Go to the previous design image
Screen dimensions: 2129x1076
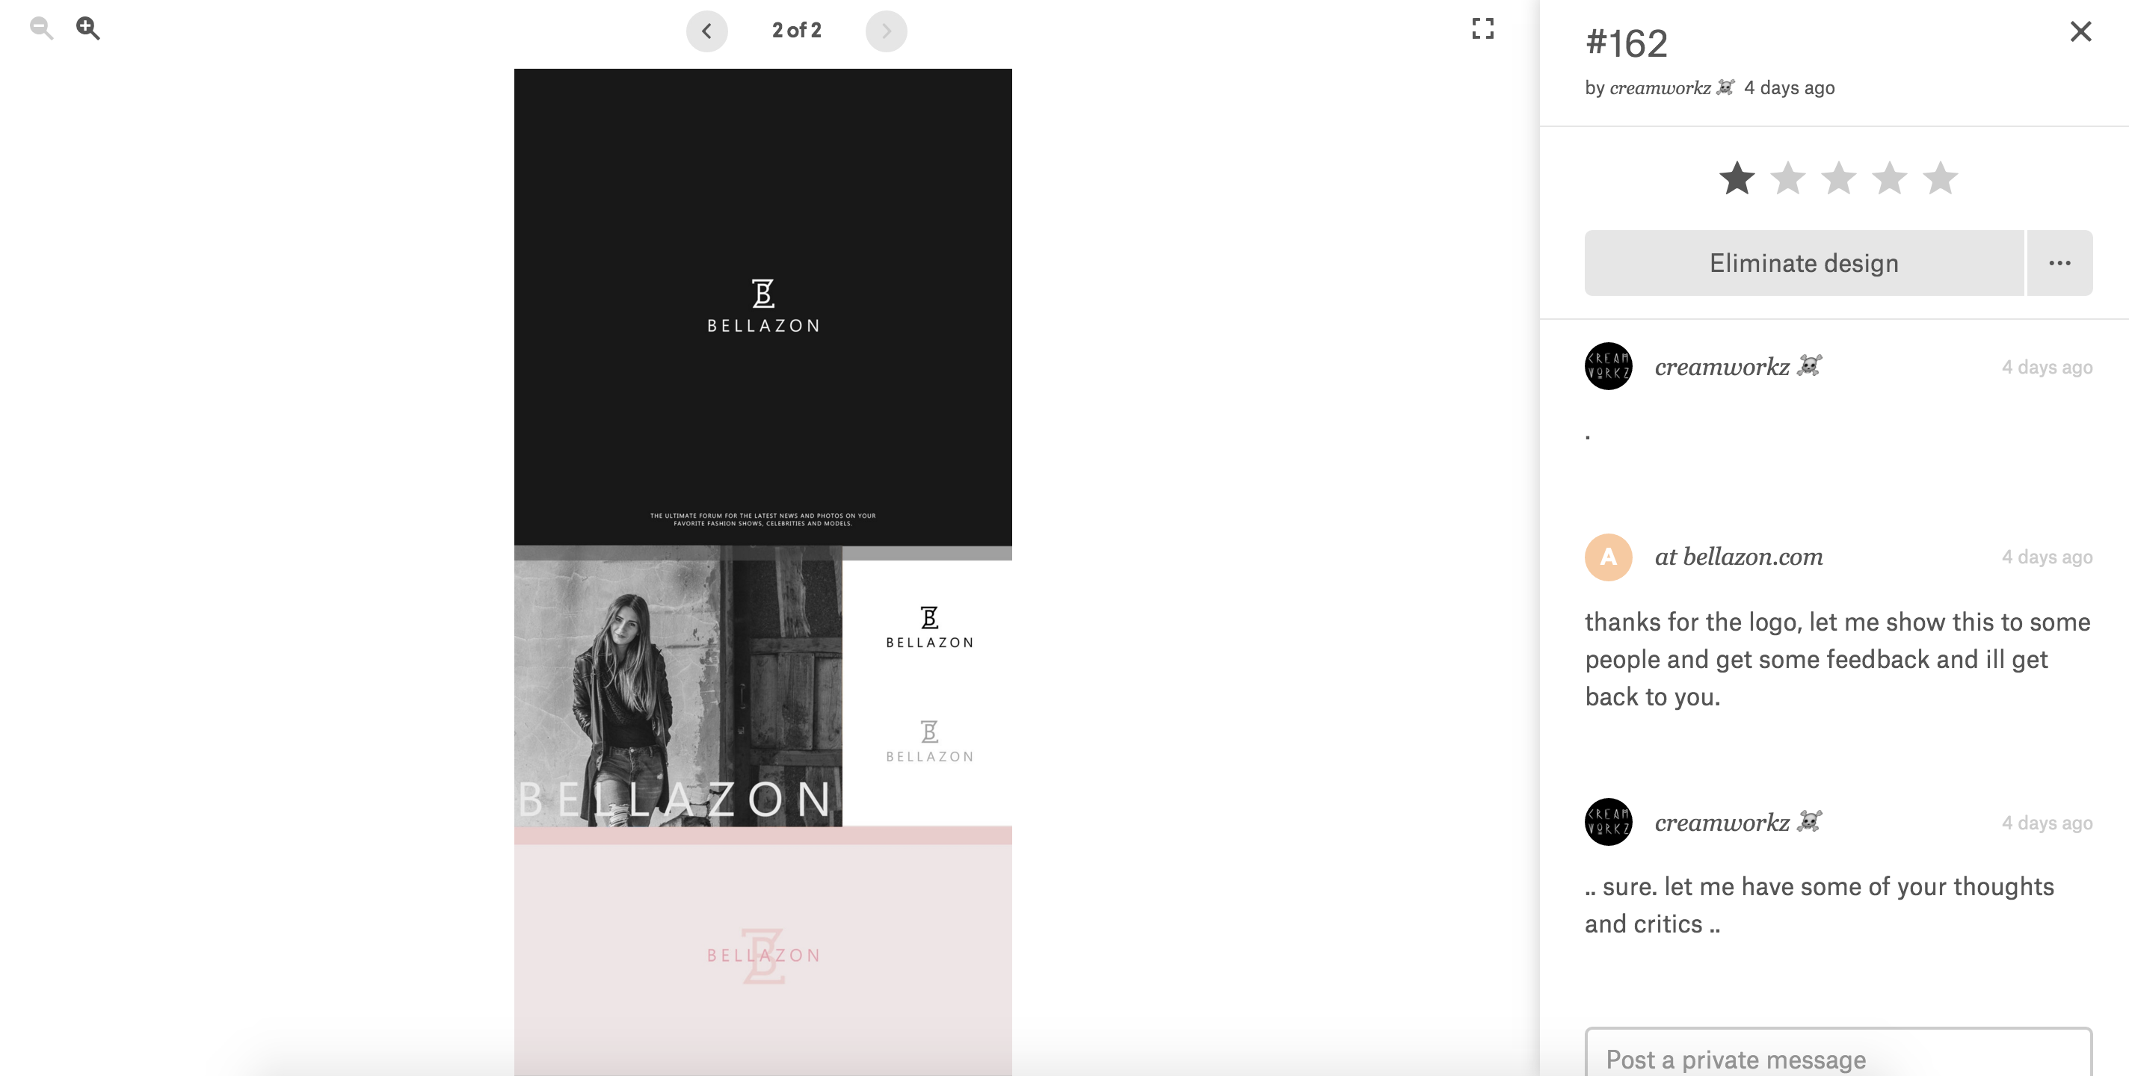(706, 31)
